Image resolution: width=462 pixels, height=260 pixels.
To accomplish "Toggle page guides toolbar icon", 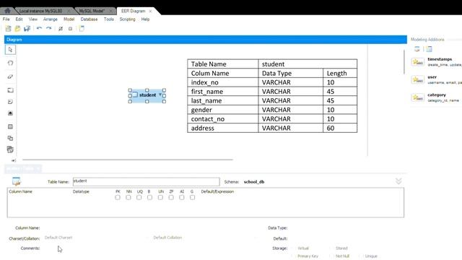I will click(x=70, y=29).
